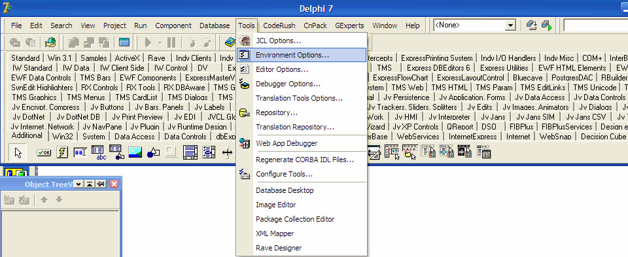Open Object TreeView title dropdown arrow
The image size is (628, 257).
(79, 184)
